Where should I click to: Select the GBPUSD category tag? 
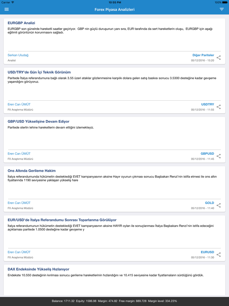[x=207, y=154]
